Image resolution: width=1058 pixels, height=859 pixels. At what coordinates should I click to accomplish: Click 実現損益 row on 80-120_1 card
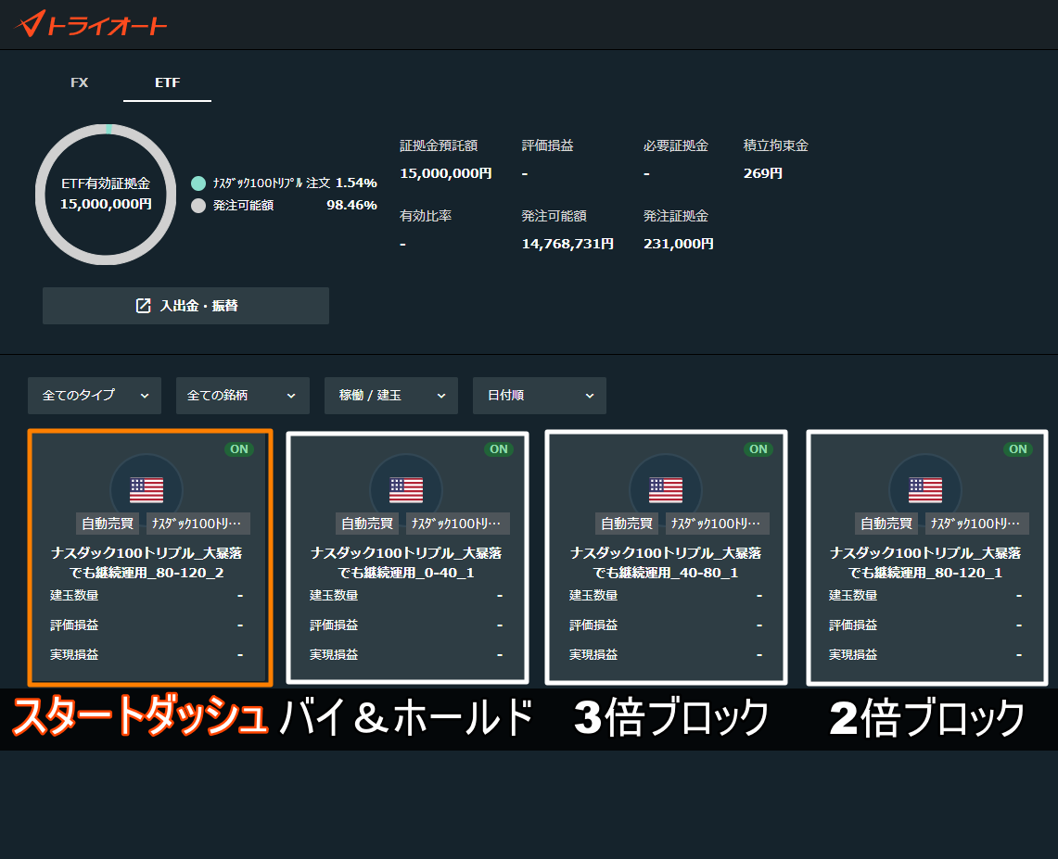coord(925,655)
